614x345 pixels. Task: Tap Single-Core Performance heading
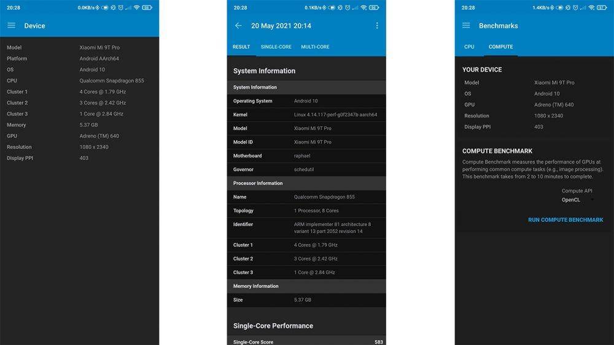point(273,326)
